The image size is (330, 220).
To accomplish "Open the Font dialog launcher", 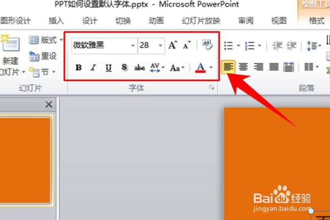I will tap(212, 87).
